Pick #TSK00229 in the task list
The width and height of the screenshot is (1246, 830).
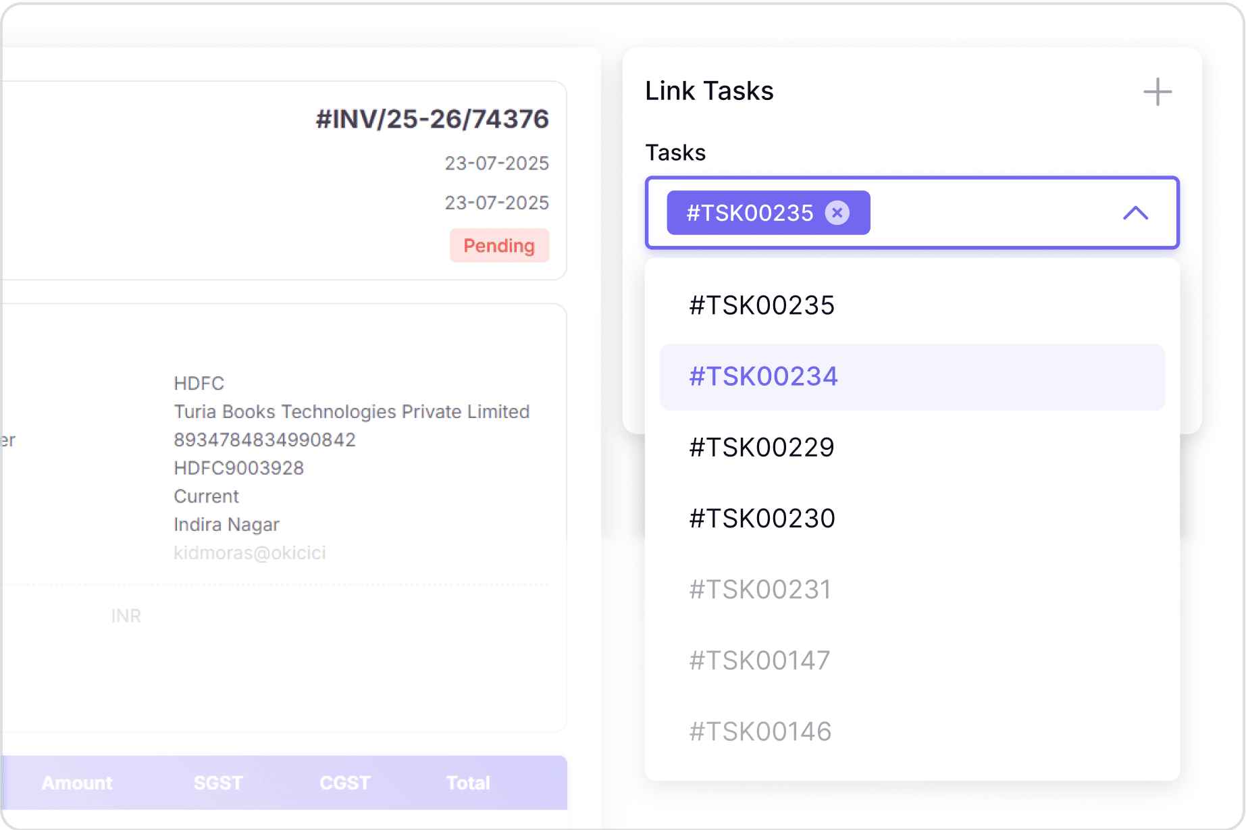click(761, 447)
